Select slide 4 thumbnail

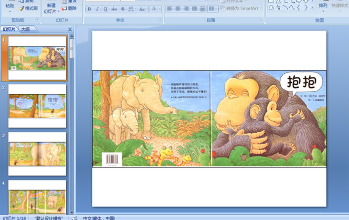click(37, 197)
